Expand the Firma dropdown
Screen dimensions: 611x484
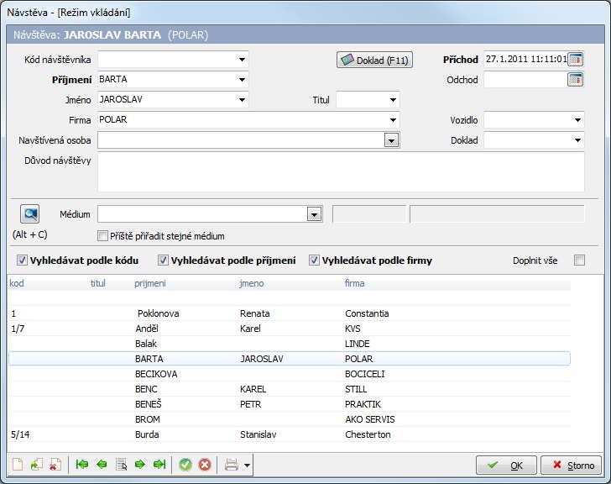click(393, 120)
